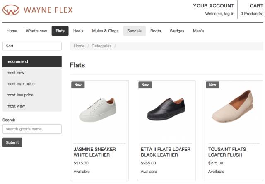Click the Wayne Flex logo icon

tap(11, 10)
